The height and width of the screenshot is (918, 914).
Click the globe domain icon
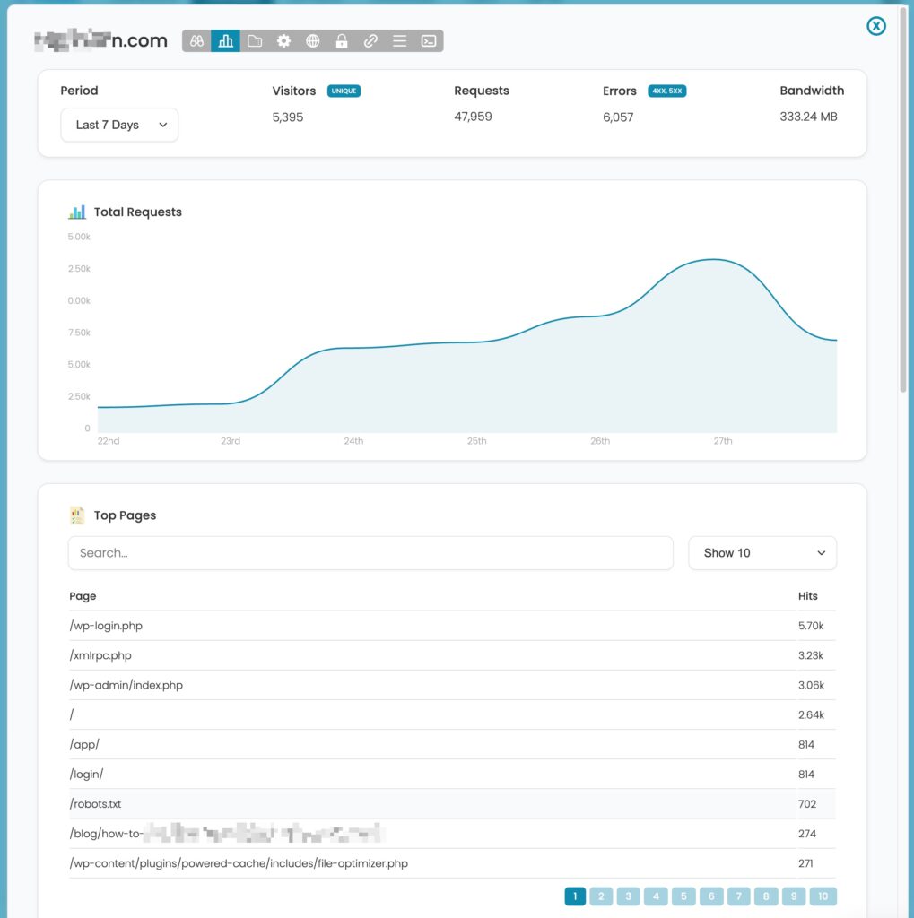(312, 40)
